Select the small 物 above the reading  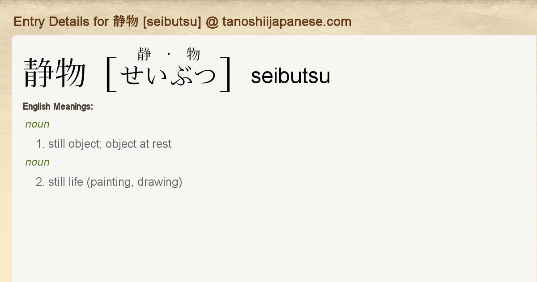click(x=193, y=55)
